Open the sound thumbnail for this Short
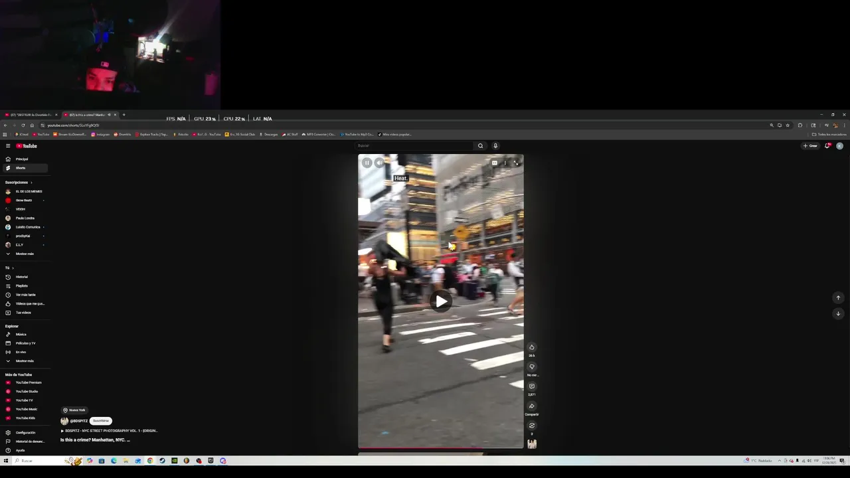 pyautogui.click(x=532, y=444)
